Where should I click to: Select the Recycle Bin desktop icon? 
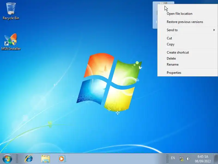point(11,11)
